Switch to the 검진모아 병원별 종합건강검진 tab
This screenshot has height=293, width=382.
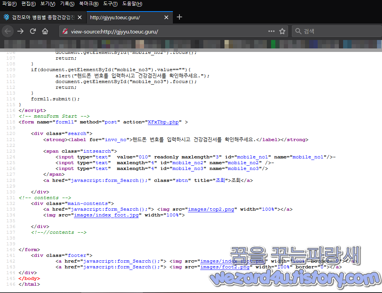coord(43,17)
